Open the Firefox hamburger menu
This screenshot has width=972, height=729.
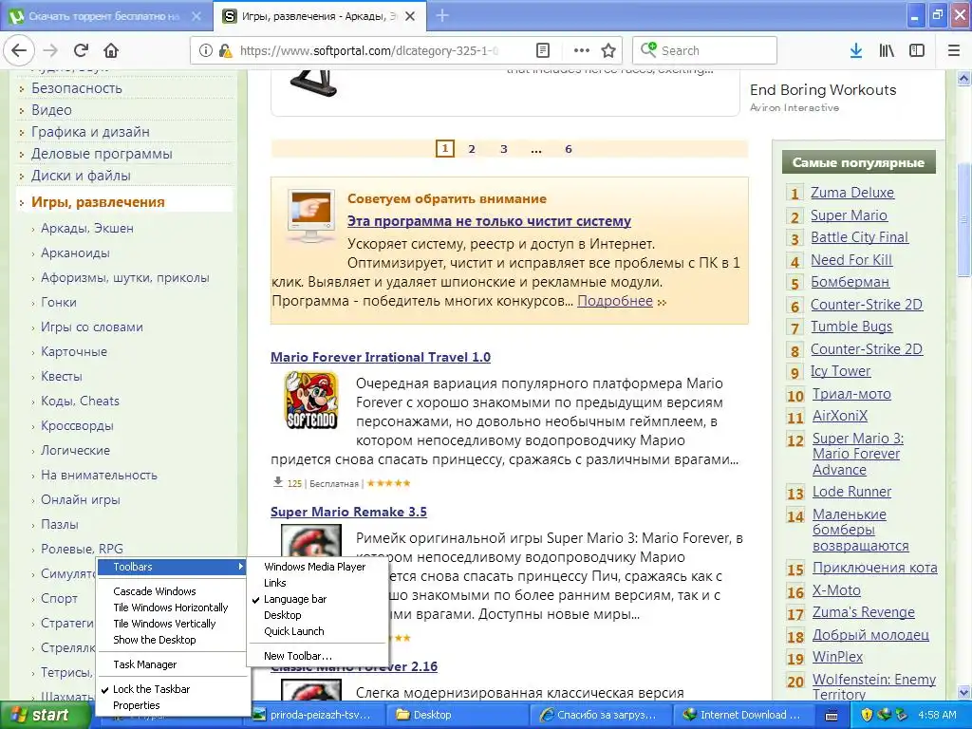954,50
